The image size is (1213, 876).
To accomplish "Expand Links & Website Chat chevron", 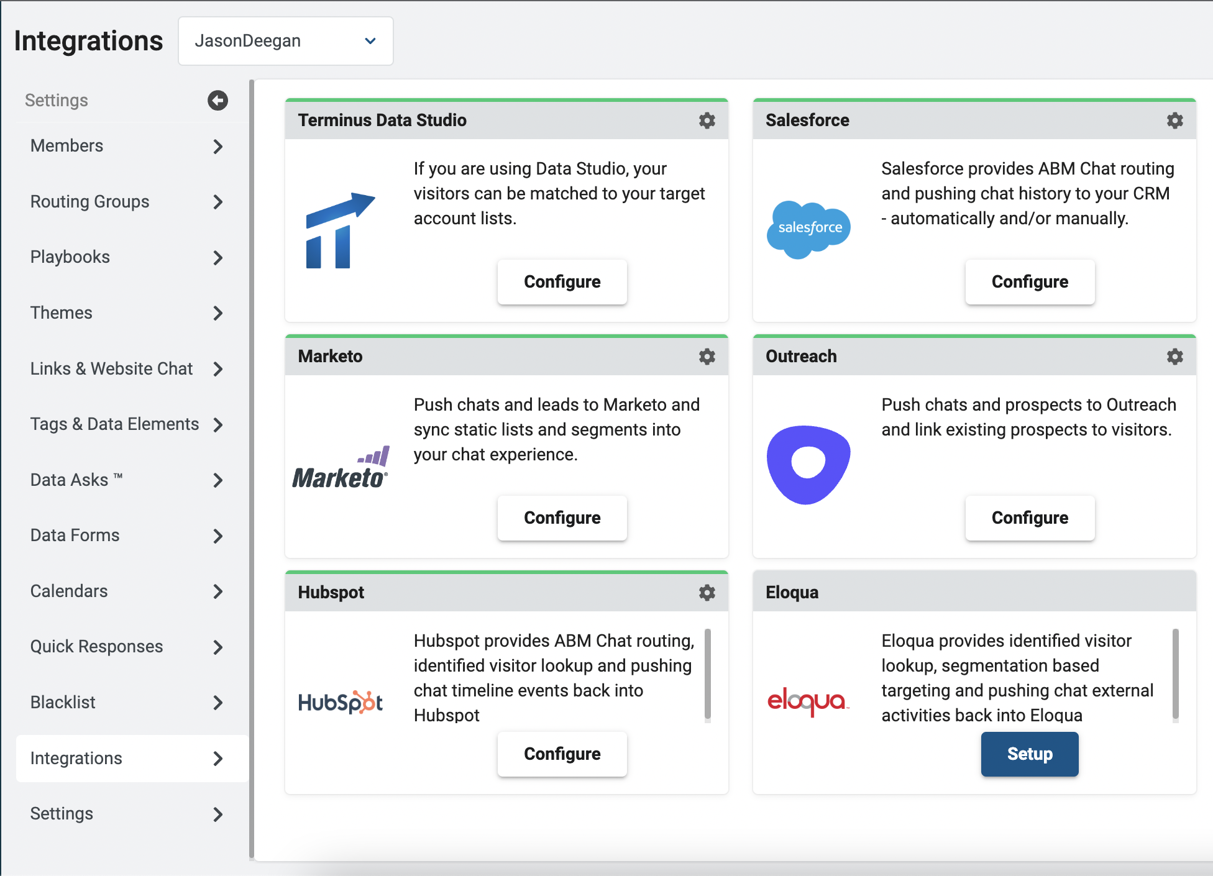I will point(217,369).
